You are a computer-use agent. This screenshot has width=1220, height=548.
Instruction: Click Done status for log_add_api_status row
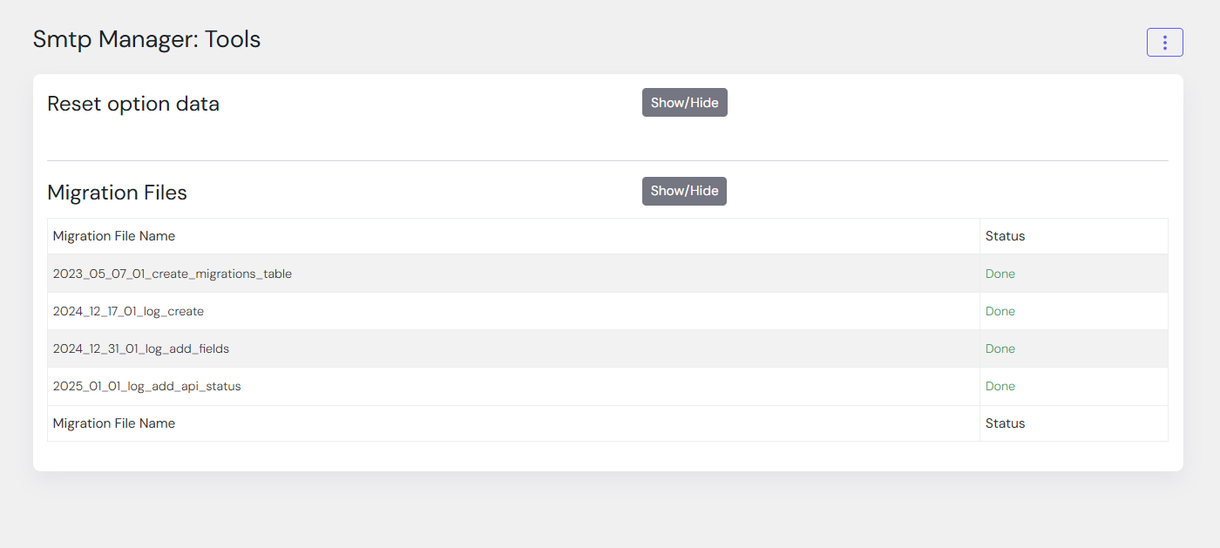1000,386
